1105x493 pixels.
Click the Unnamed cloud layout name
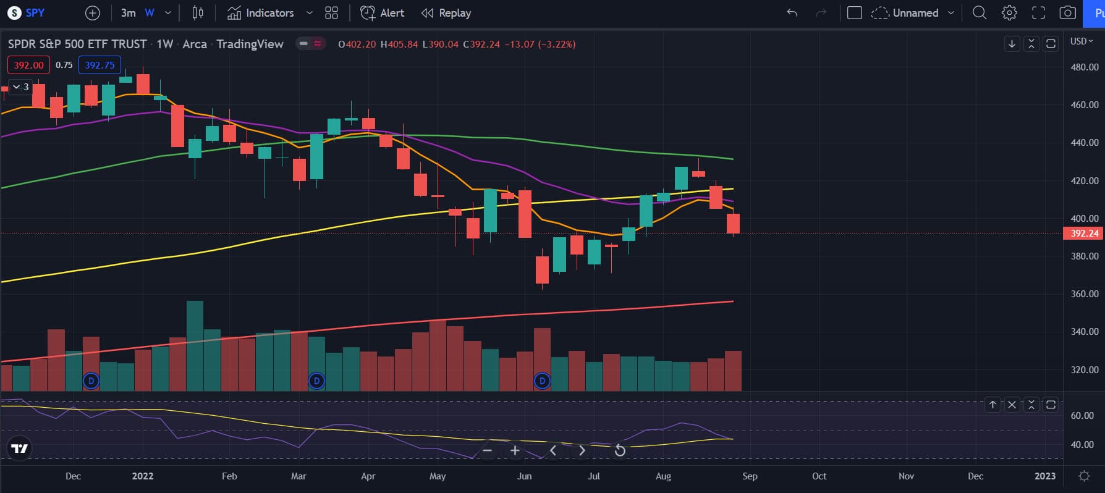click(904, 13)
